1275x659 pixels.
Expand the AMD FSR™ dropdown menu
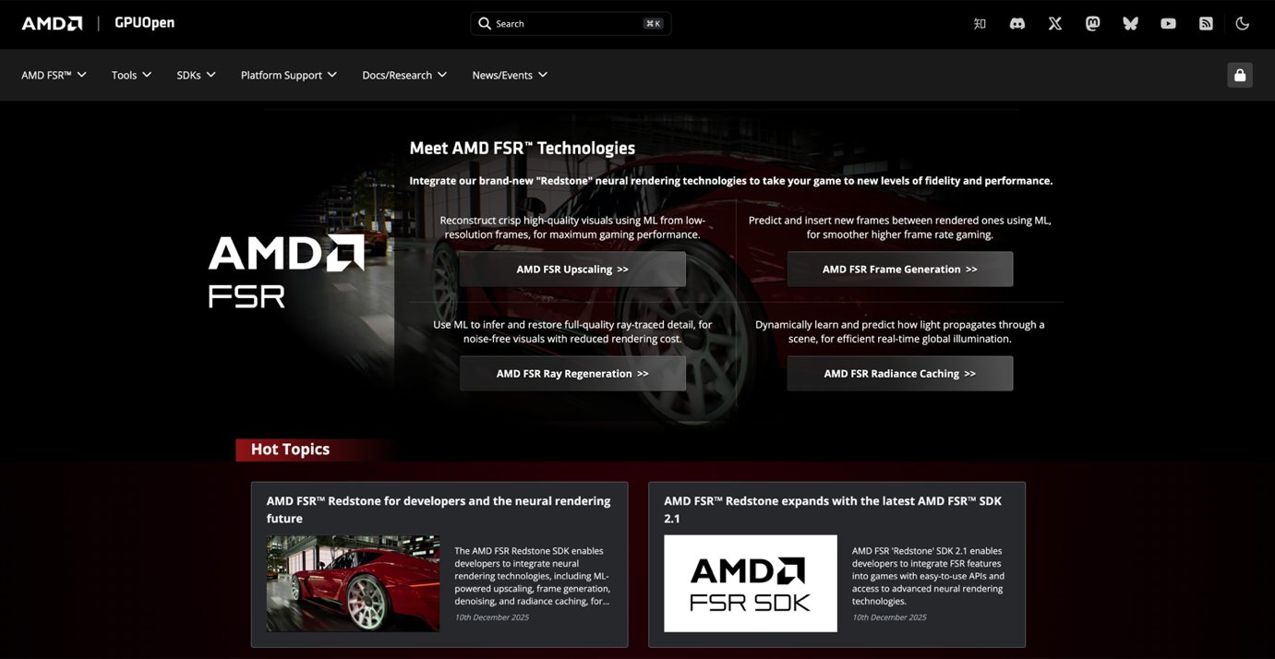(x=54, y=75)
